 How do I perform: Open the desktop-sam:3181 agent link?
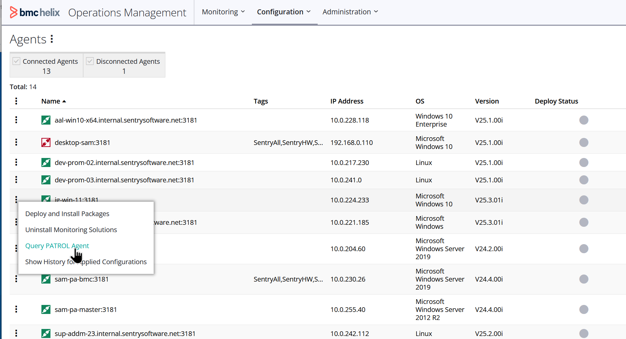[x=82, y=142]
